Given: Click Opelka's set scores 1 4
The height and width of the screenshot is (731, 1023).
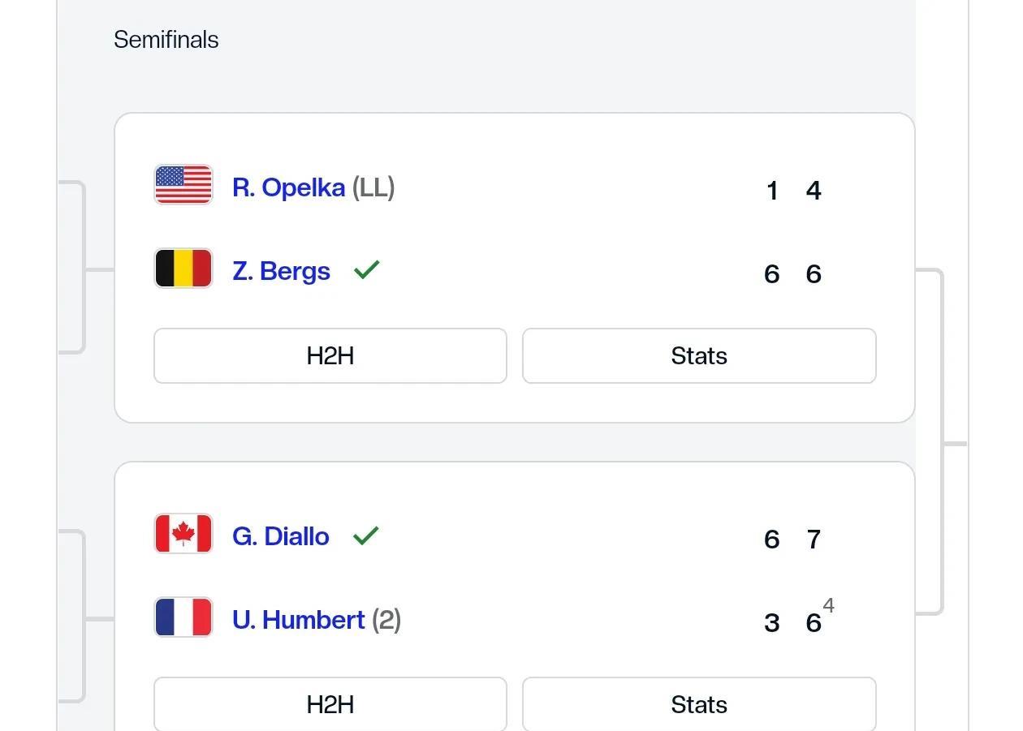Looking at the screenshot, I should point(793,191).
